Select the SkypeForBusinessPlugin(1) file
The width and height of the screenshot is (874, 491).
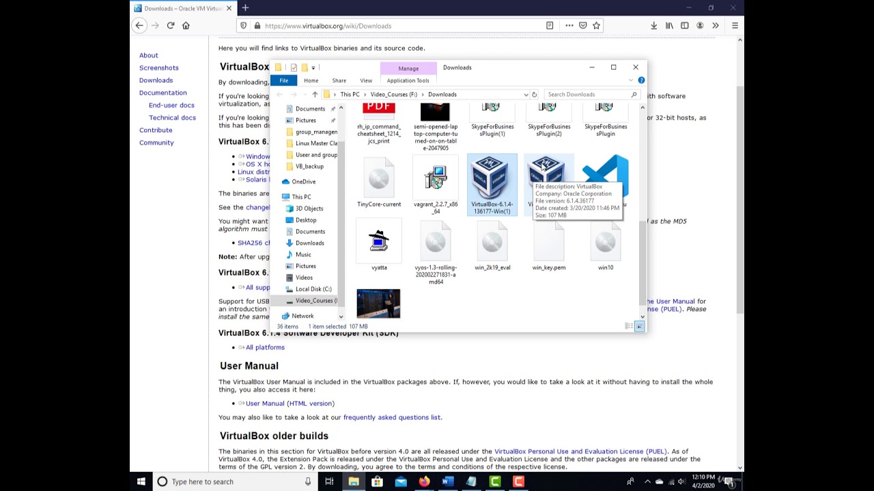coord(492,120)
